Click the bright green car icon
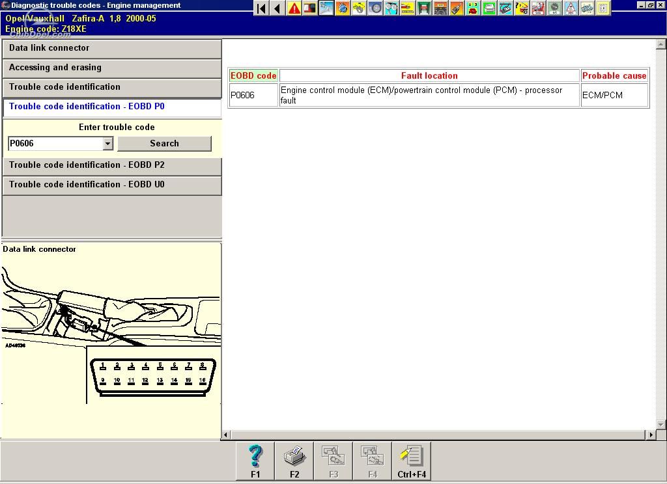Image resolution: width=667 pixels, height=484 pixels. 489,8
